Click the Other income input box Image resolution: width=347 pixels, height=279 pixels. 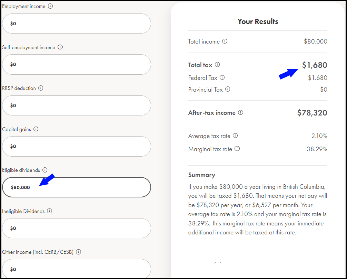(x=76, y=269)
